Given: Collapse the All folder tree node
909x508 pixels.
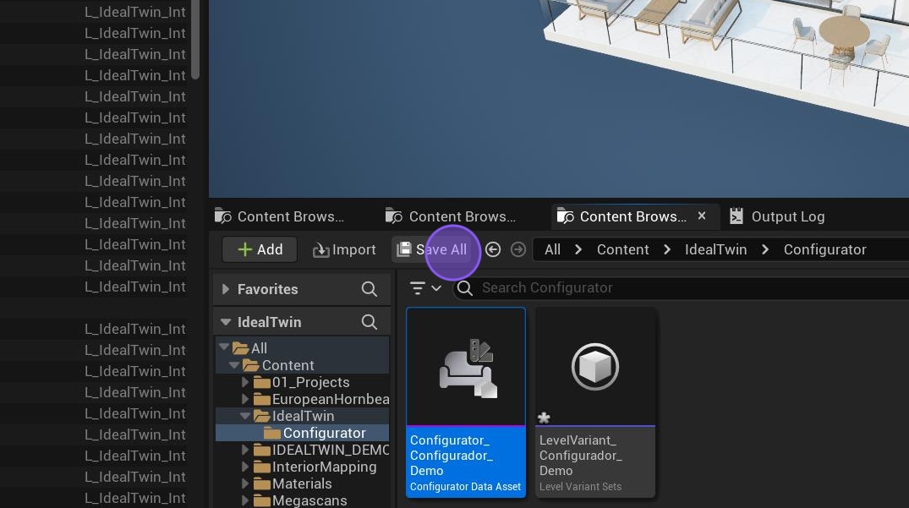Looking at the screenshot, I should [224, 347].
